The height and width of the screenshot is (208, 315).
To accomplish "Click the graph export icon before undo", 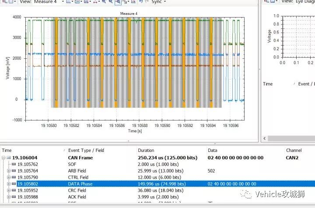I will [133, 1].
